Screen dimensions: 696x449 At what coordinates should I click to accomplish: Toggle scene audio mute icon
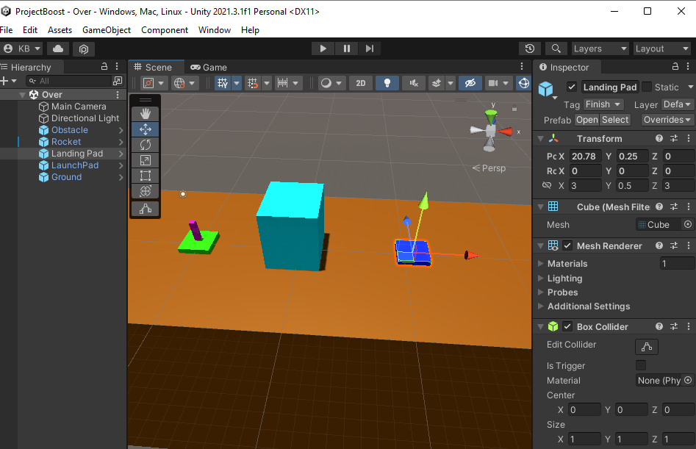[413, 82]
